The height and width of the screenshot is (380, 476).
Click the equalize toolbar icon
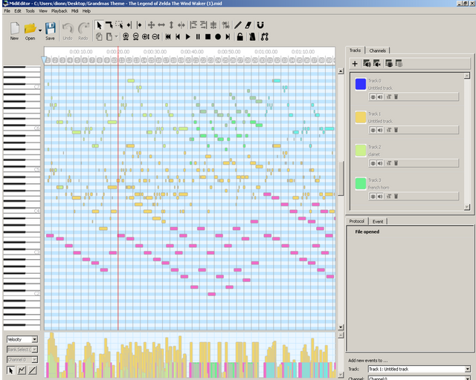(x=213, y=24)
